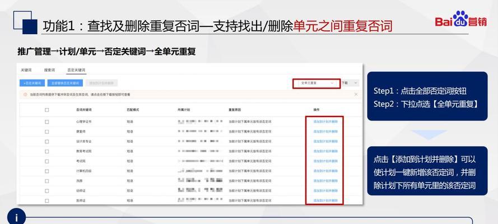Image resolution: width=498 pixels, height=224 pixels.
Task: Close the orange notification banner
Action: point(356,95)
